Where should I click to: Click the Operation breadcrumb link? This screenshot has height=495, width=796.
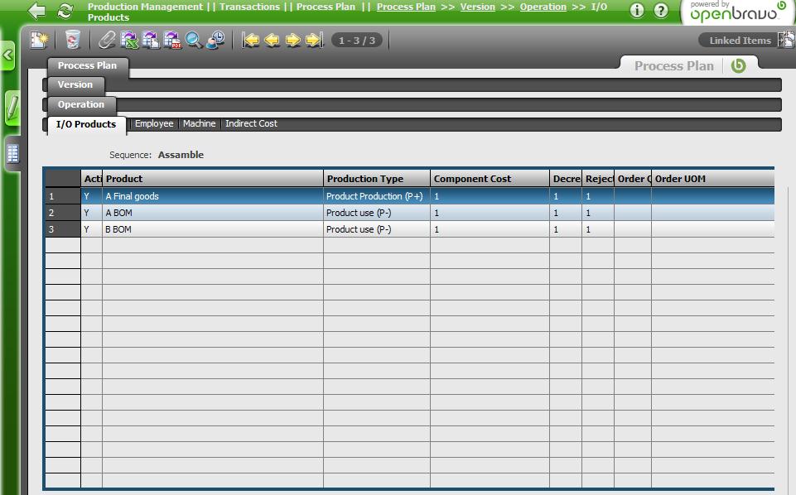coord(543,7)
